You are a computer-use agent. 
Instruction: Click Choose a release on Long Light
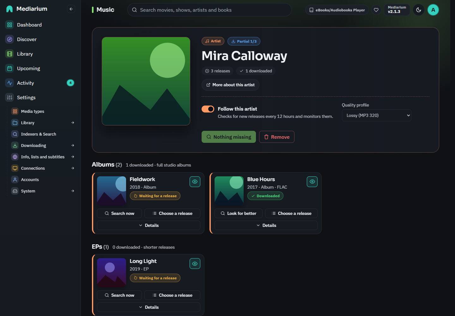pos(172,295)
